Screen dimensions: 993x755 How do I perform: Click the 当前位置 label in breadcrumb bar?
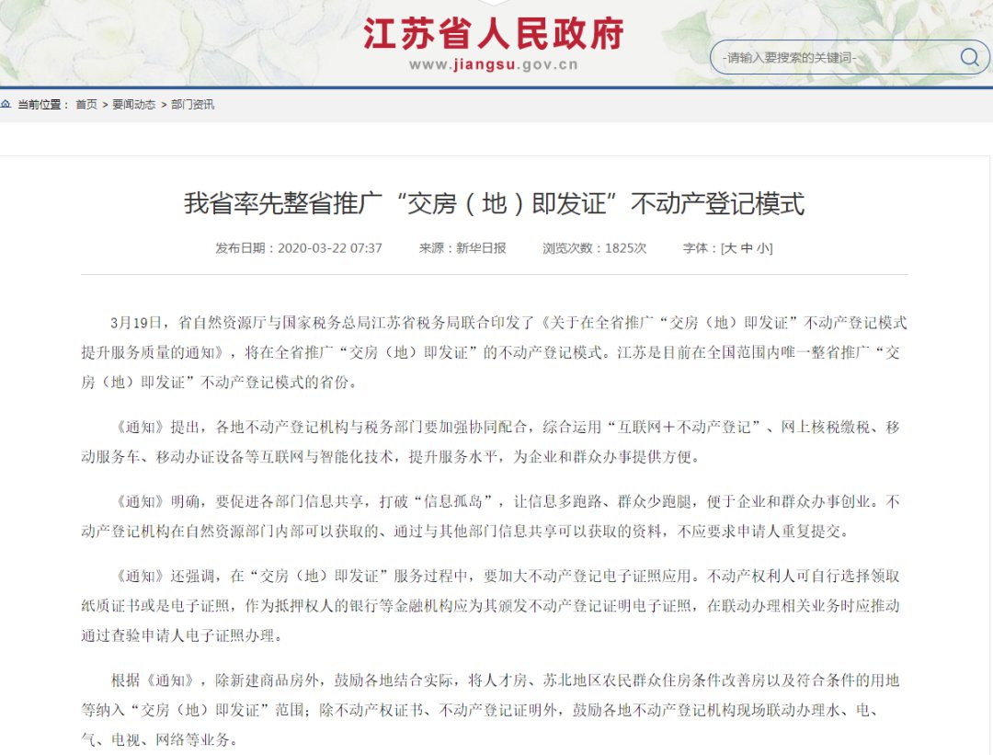[43, 105]
